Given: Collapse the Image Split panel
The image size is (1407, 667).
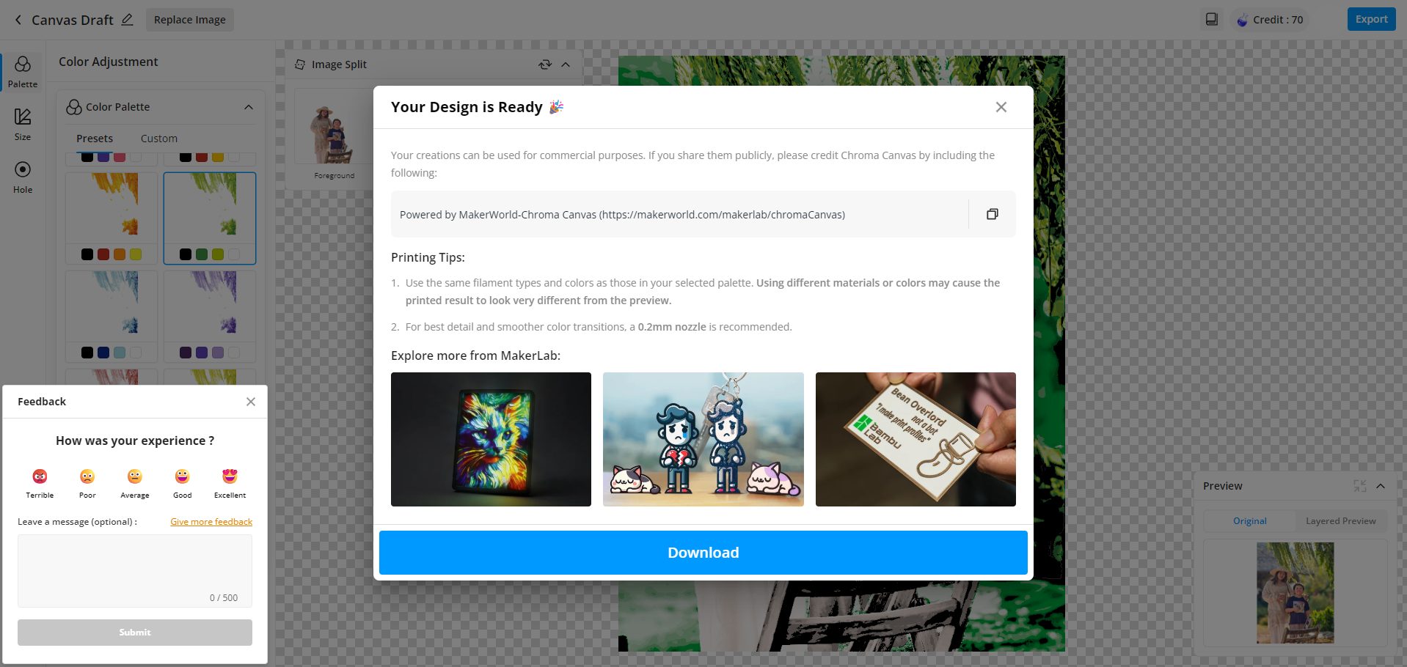Looking at the screenshot, I should pos(566,65).
